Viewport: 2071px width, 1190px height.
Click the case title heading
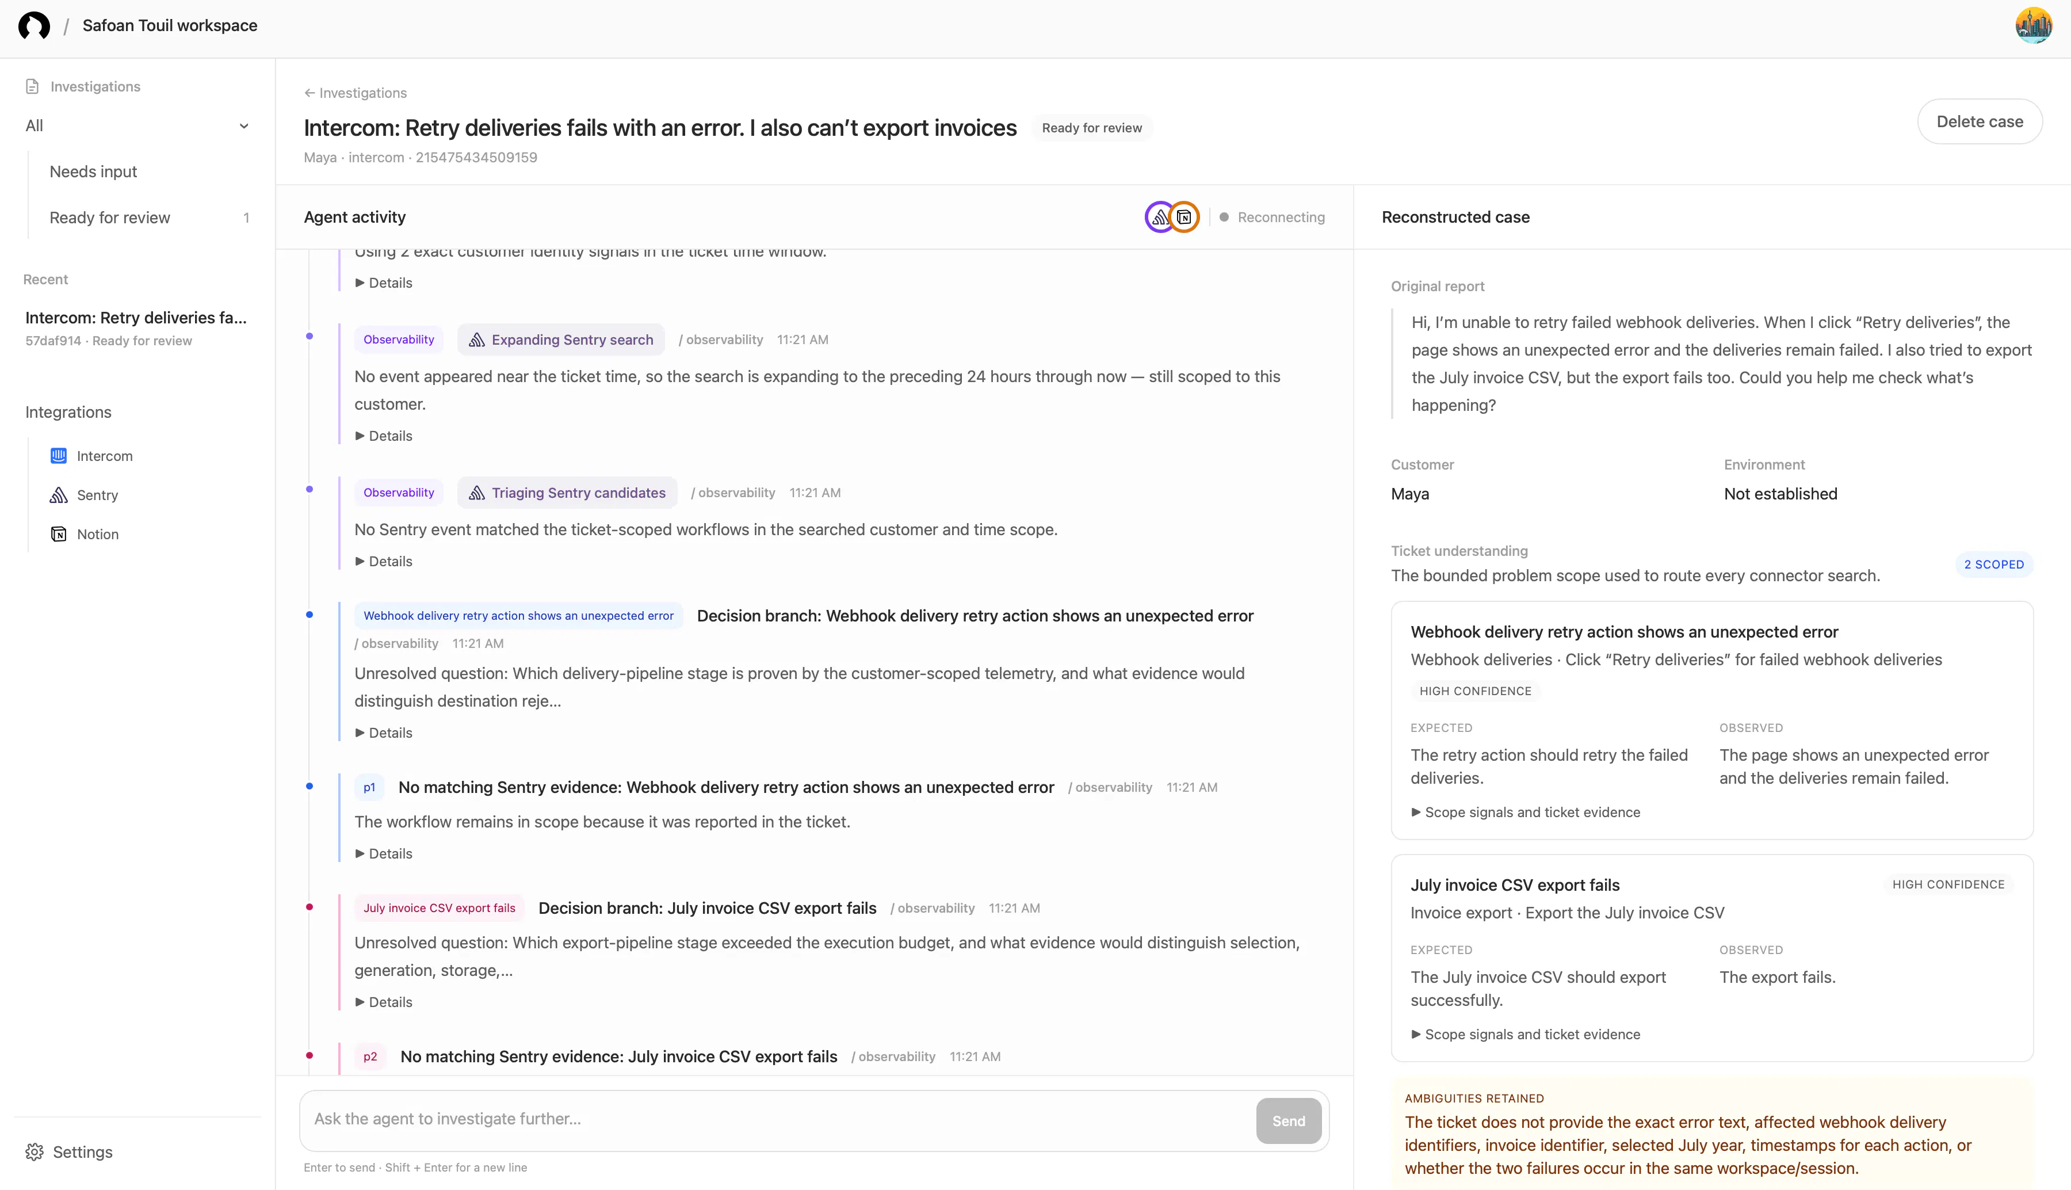coord(660,128)
